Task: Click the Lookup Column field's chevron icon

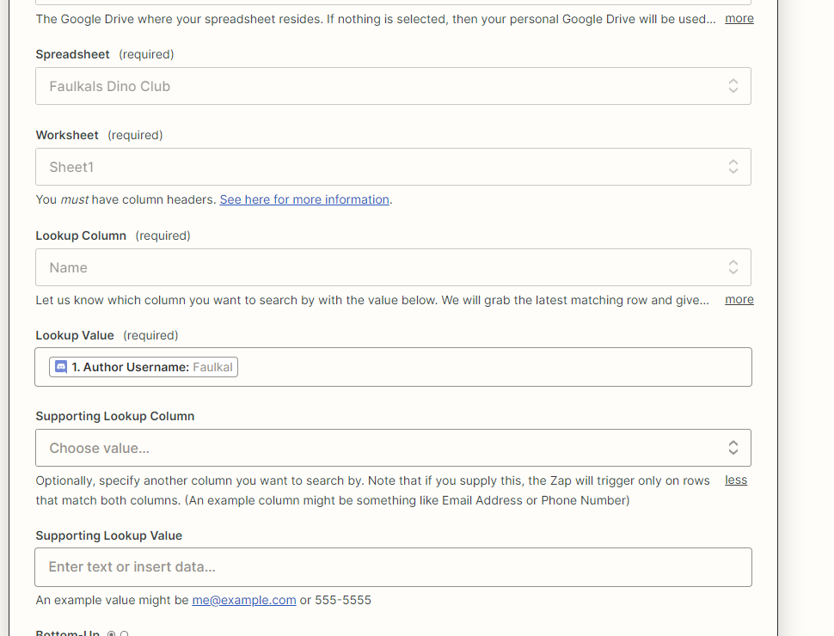Action: pyautogui.click(x=733, y=267)
